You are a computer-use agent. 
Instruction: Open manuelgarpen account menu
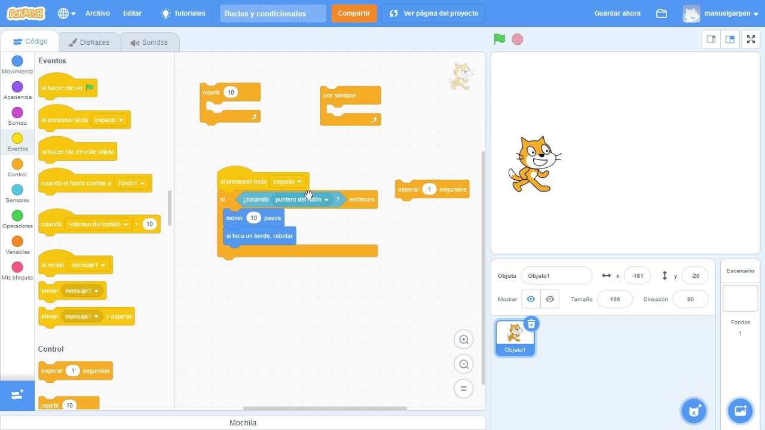[x=721, y=13]
